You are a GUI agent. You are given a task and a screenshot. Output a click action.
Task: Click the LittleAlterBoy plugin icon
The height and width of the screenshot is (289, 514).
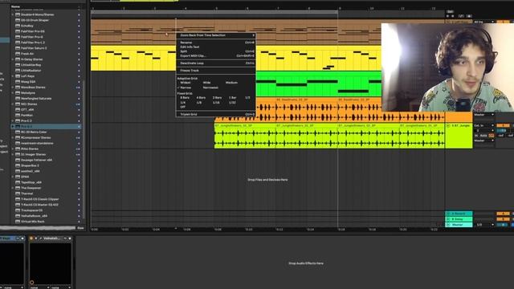(x=18, y=65)
